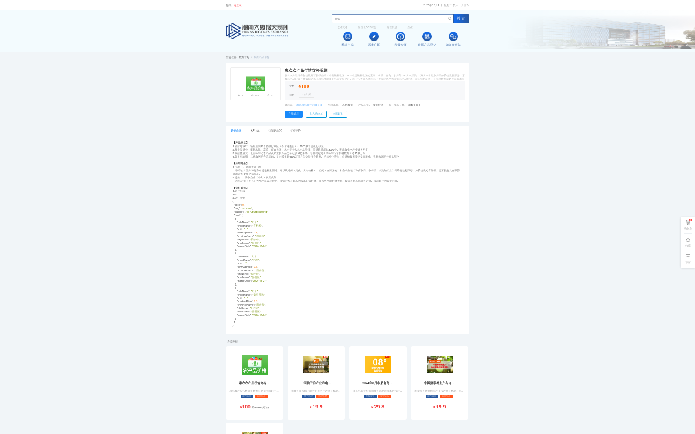Viewport: 695px width, 434px height.
Task: Click the 【应用场景】 heading
Action: pos(240,164)
